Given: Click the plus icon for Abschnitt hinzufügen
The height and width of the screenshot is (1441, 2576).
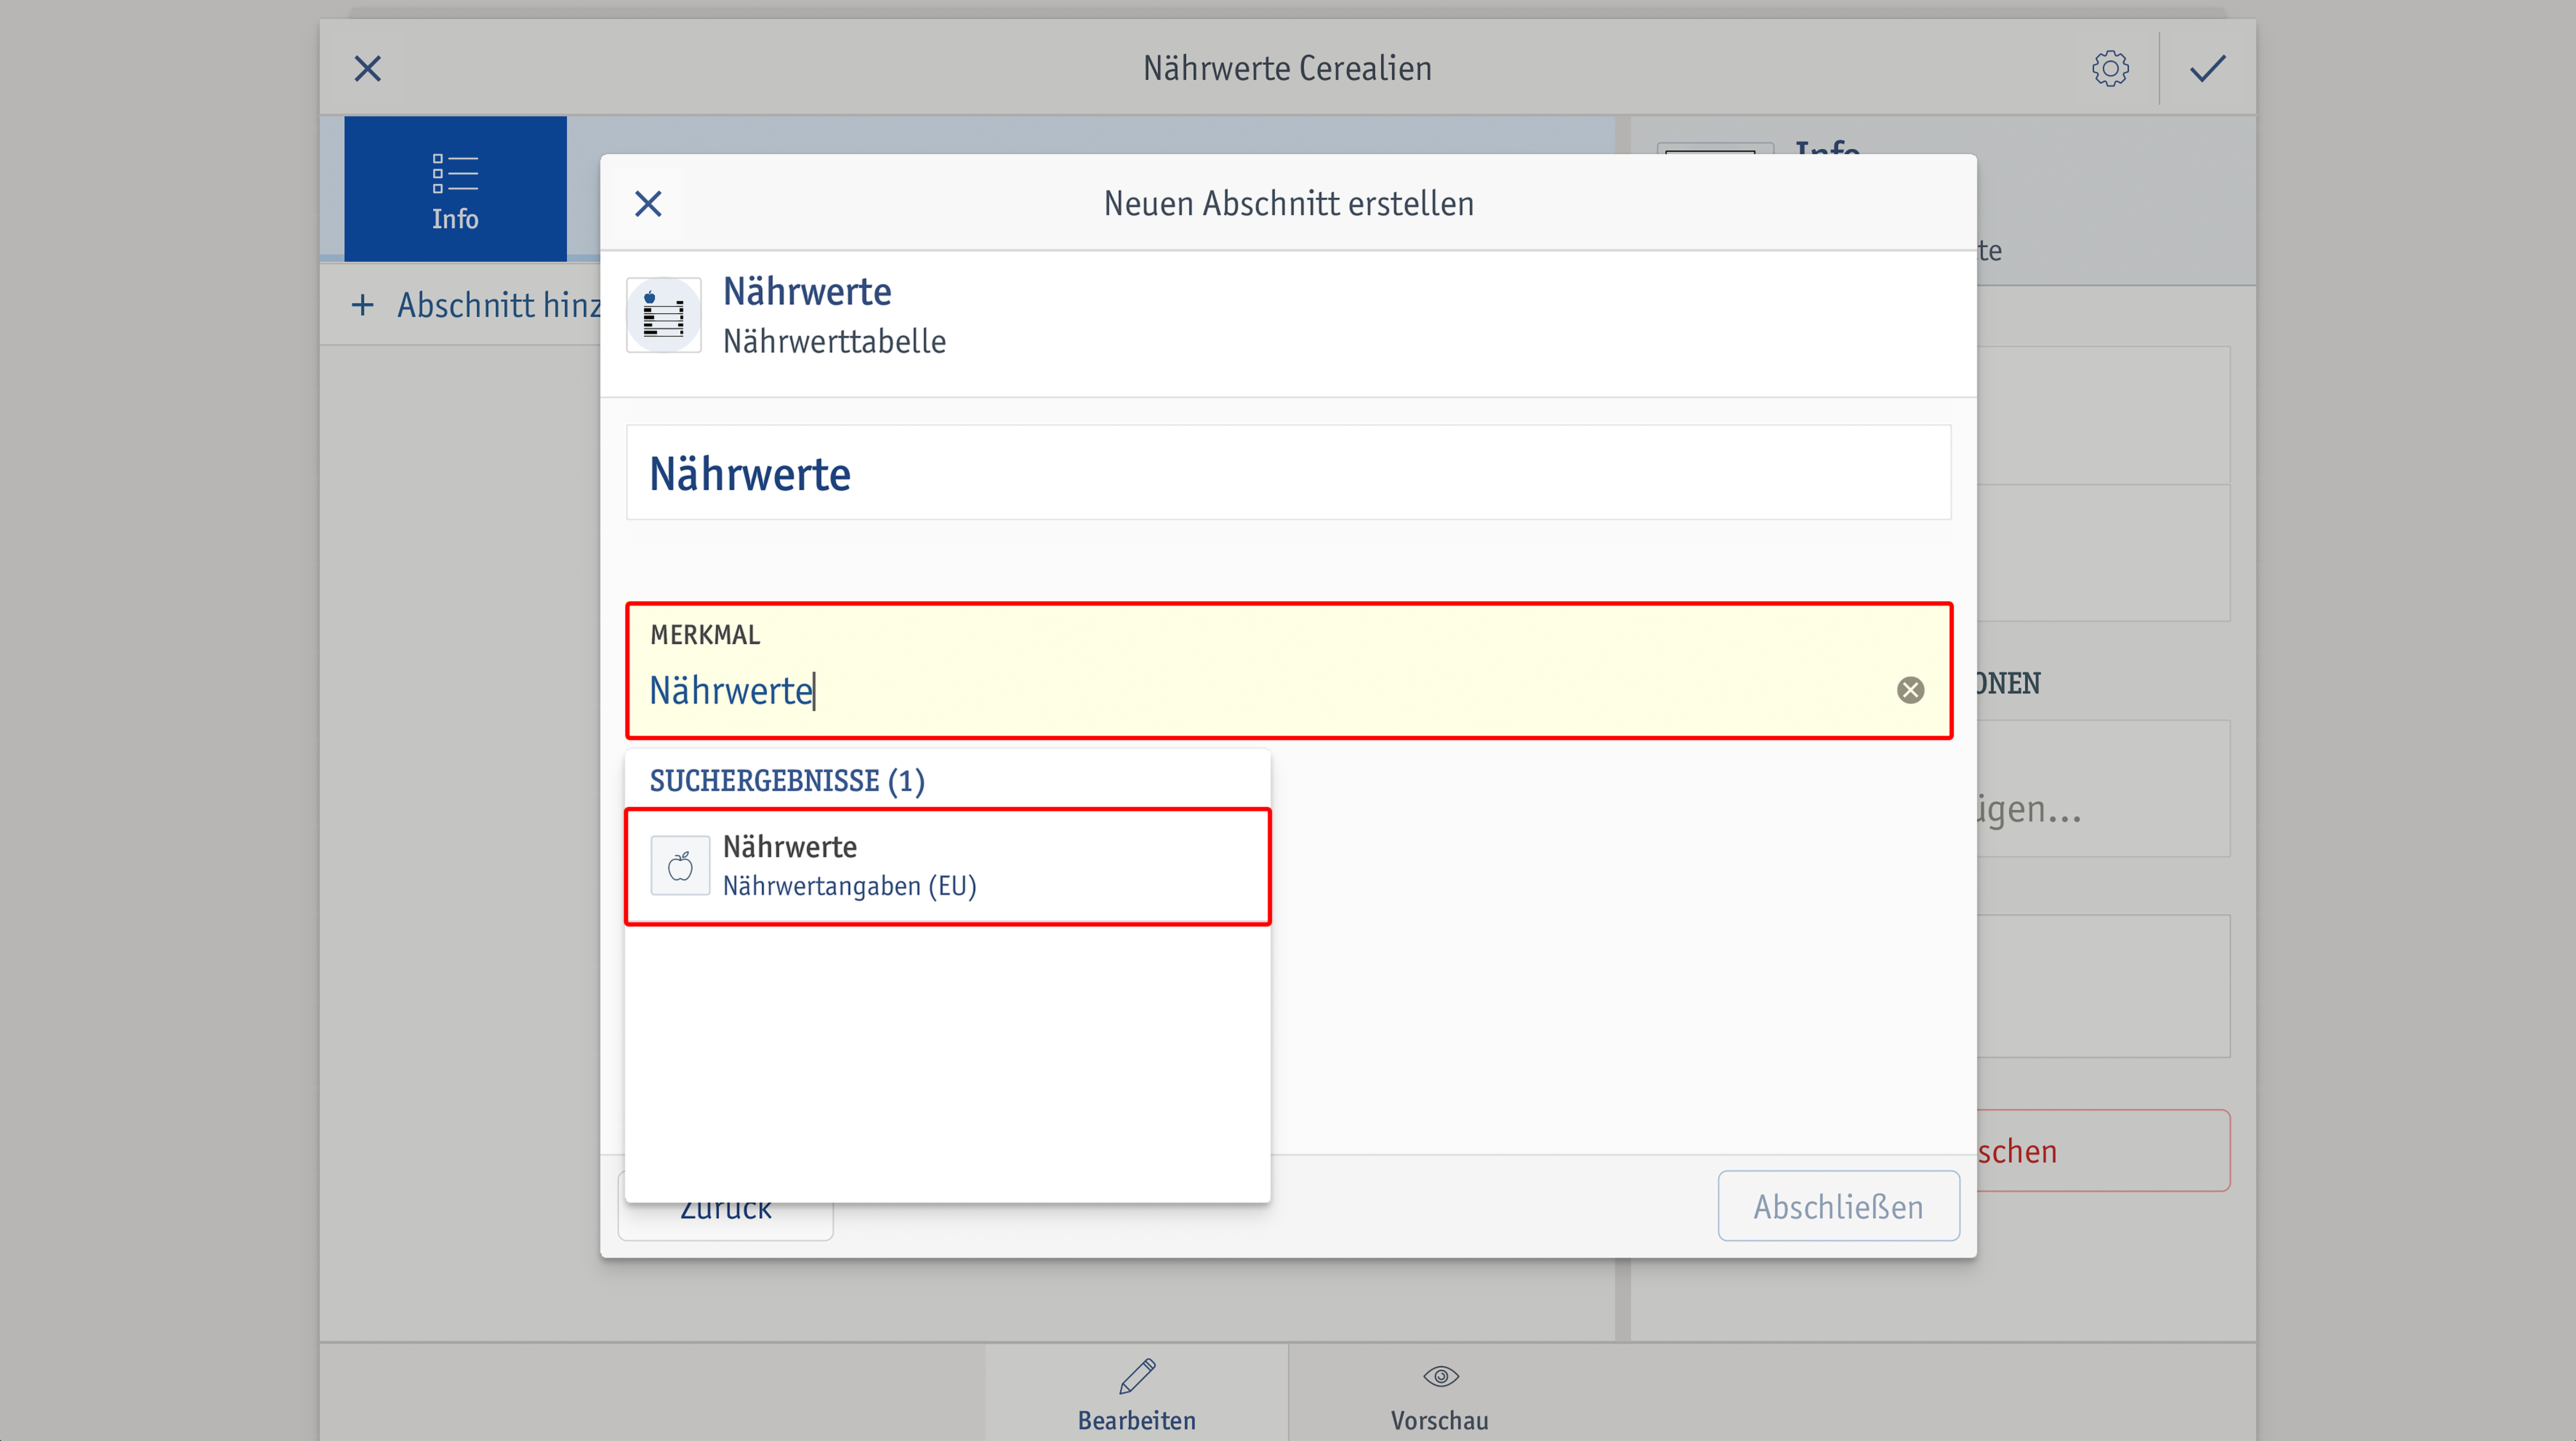Looking at the screenshot, I should click(363, 305).
